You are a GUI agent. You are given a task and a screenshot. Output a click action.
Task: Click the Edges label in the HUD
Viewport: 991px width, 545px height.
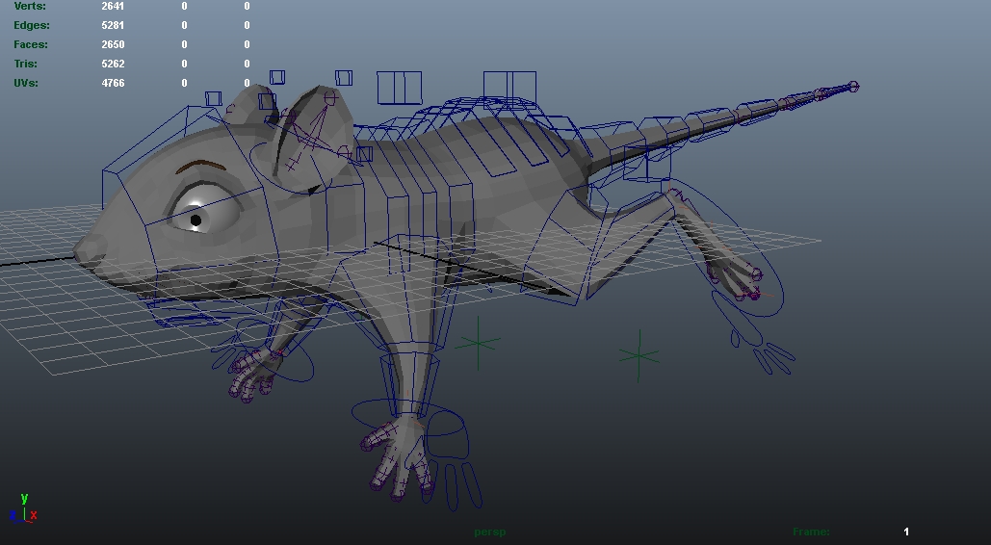32,25
